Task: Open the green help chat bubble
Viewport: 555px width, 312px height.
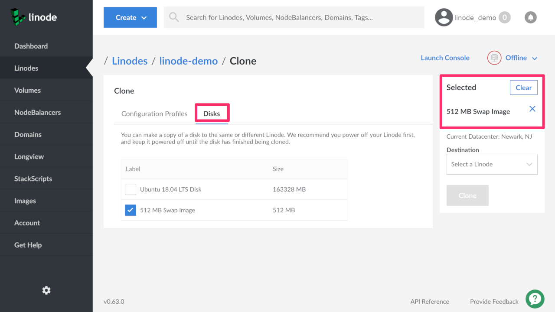Action: pyautogui.click(x=535, y=299)
